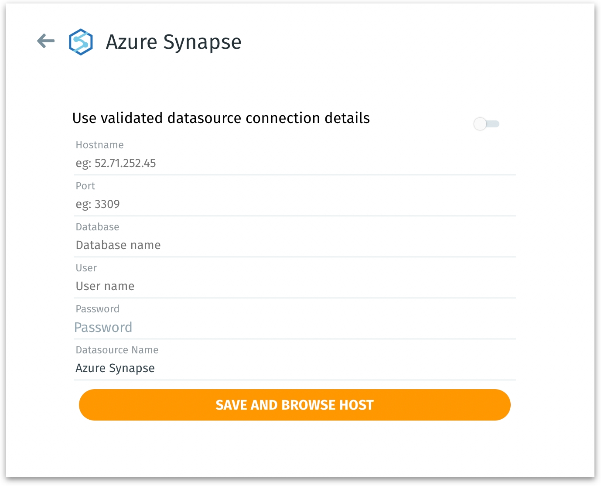
Task: Enable validated datasource connection details switch
Action: click(x=486, y=124)
